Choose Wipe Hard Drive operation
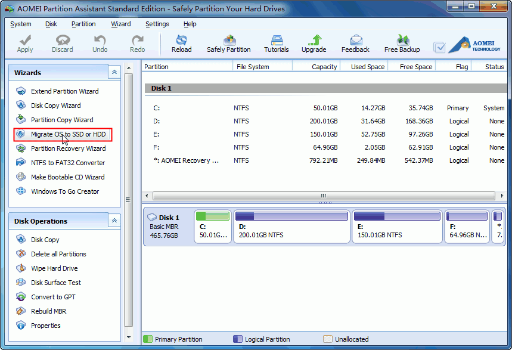The height and width of the screenshot is (350, 512). point(54,268)
